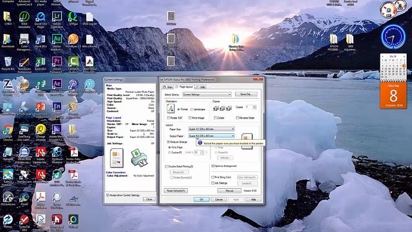Select the Custom scale radio button
The height and width of the screenshot is (232, 412).
169,153
